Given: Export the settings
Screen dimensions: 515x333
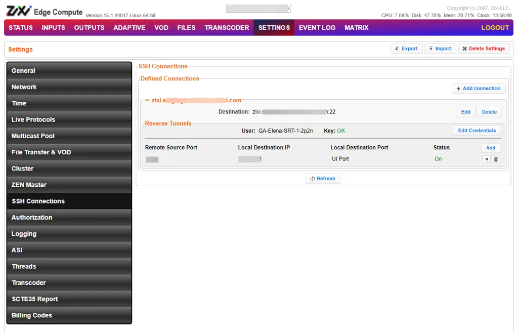Looking at the screenshot, I should 406,49.
